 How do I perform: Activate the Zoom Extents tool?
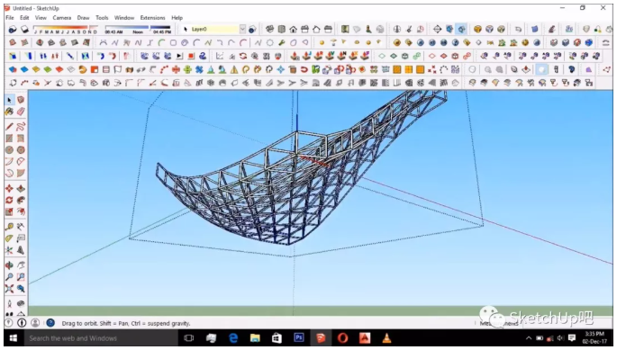click(9, 289)
